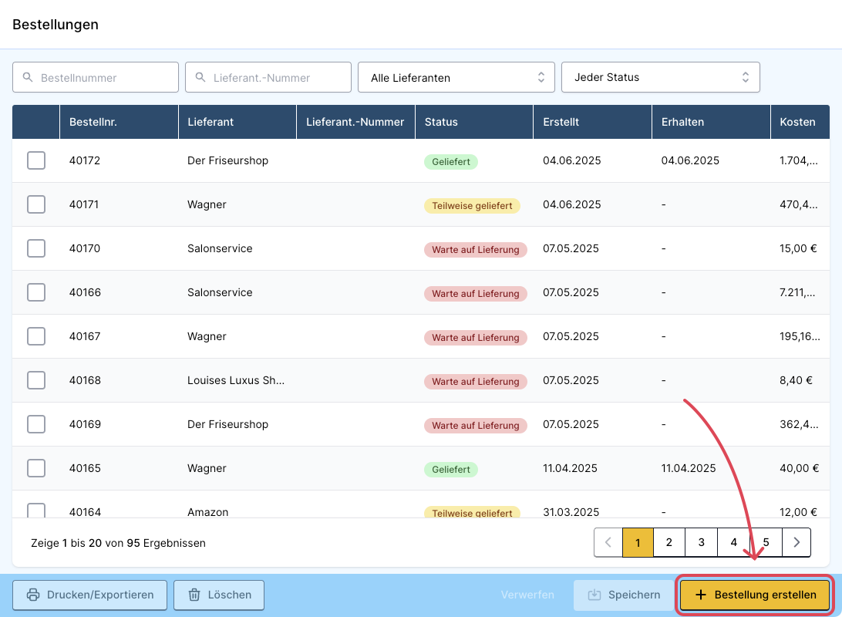Select checkbox for order 40172
The image size is (842, 617).
click(x=36, y=160)
